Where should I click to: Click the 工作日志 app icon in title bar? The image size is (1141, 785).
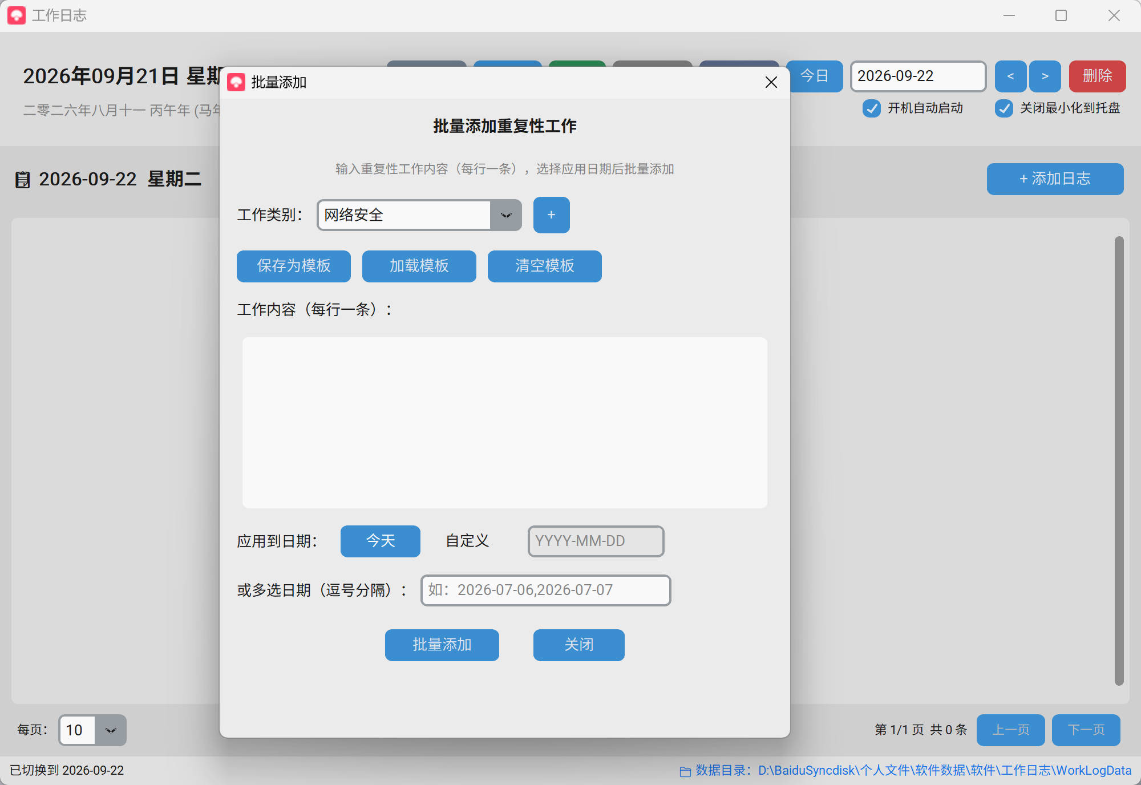point(17,15)
